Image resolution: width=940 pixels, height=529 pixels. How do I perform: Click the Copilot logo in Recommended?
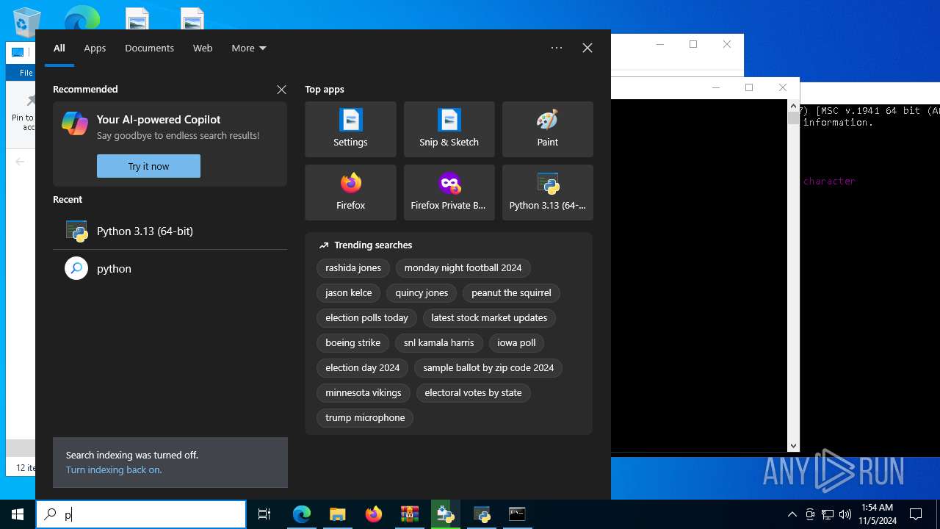[x=75, y=123]
